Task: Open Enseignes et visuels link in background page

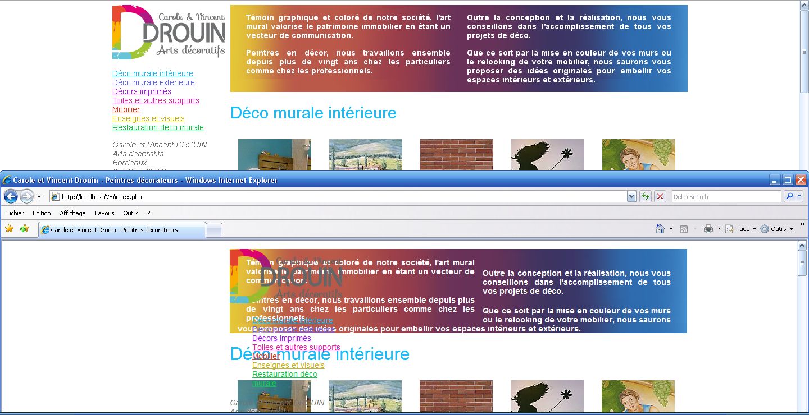Action: point(148,118)
